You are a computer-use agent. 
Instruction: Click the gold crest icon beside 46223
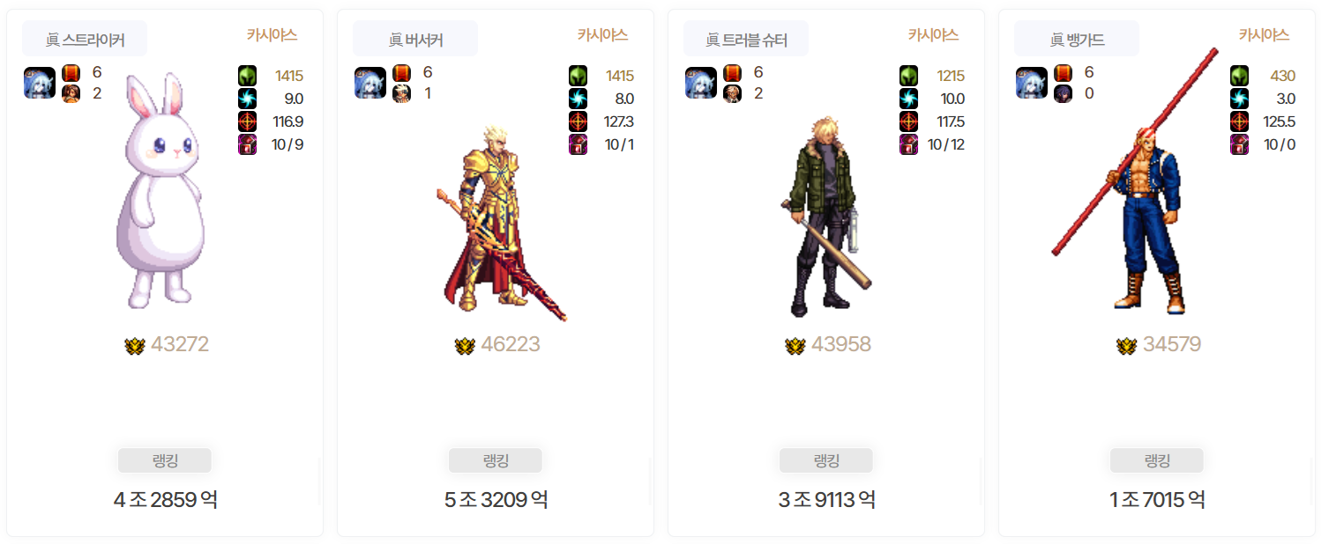pos(465,345)
